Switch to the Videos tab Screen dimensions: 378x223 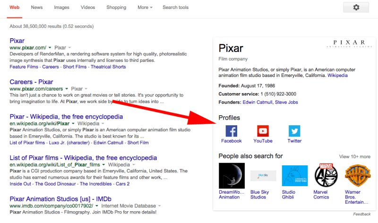click(x=88, y=8)
